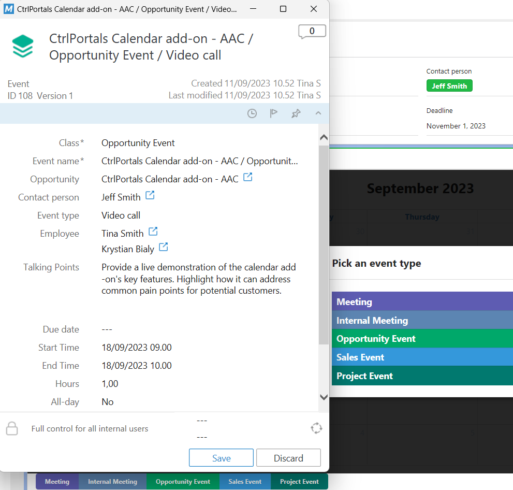513x490 pixels.
Task: Click the flag icon in toolbar
Action: [273, 113]
